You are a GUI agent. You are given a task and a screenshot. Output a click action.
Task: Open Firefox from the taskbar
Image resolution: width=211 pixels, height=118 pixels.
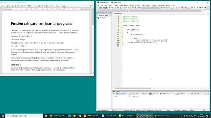[x=58, y=116]
